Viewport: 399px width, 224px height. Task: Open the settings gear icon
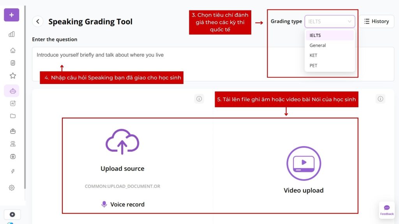click(12, 188)
